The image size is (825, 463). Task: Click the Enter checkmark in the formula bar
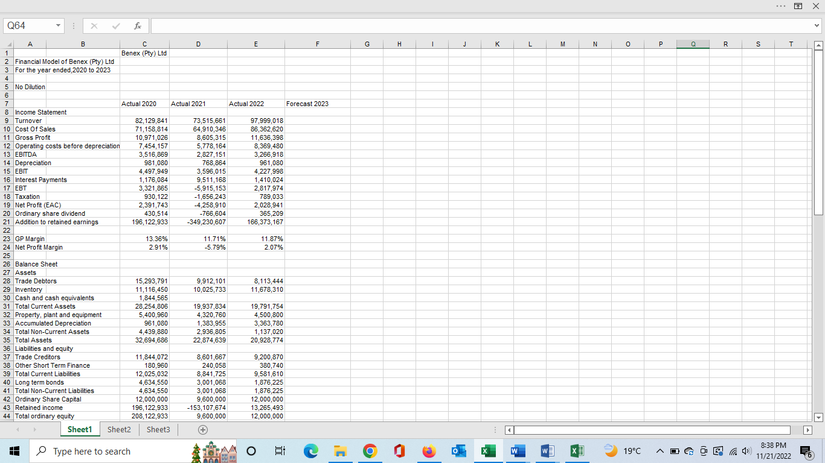(116, 25)
